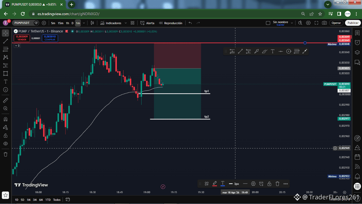Open the forecasting and position tools
This screenshot has height=204, width=362.
(x=6, y=65)
